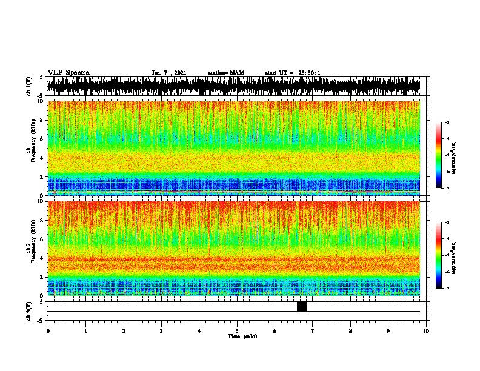Screen dimensions: 480x371
Task: Click the flat ch.3 signal line
Action: point(233,312)
